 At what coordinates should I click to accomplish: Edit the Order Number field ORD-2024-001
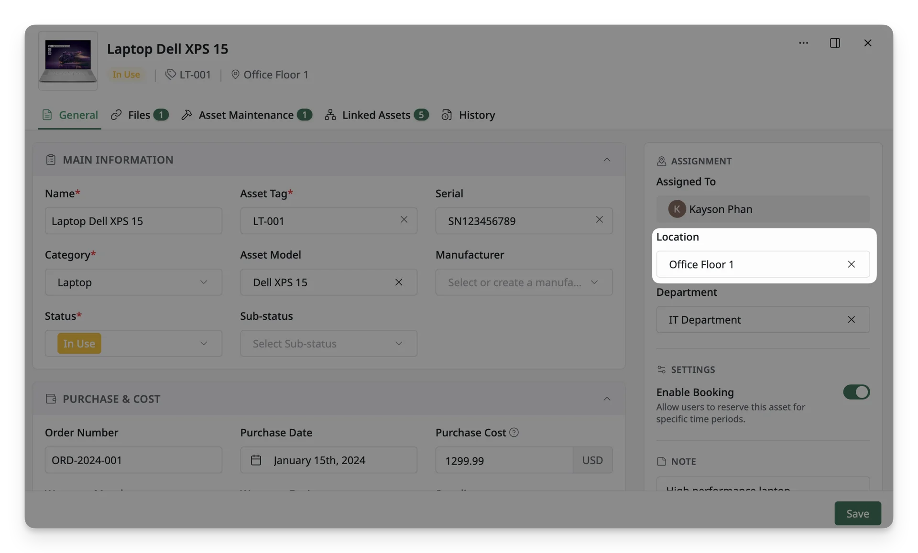coord(133,460)
